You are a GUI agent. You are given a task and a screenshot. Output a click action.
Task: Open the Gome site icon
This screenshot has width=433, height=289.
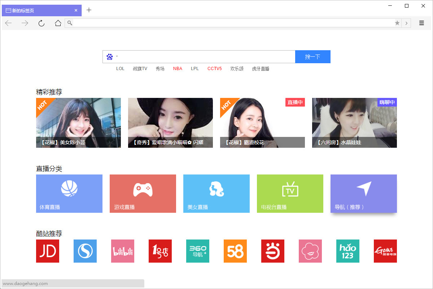click(x=385, y=251)
